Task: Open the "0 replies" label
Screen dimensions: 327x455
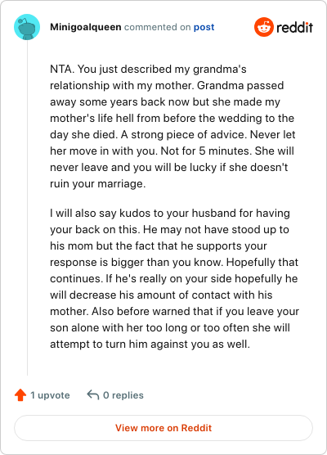Action: coord(123,395)
